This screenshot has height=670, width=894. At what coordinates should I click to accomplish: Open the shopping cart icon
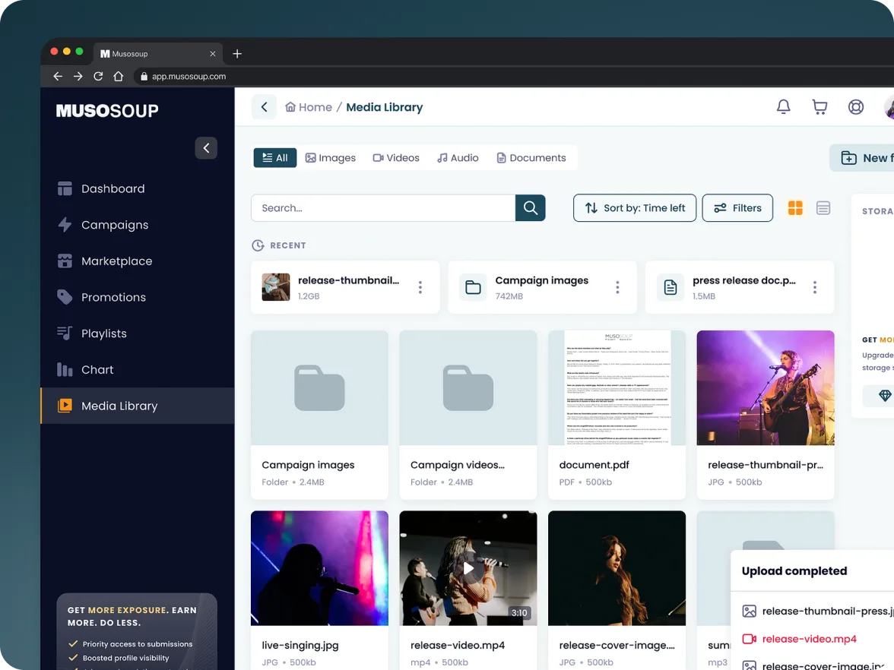[819, 106]
